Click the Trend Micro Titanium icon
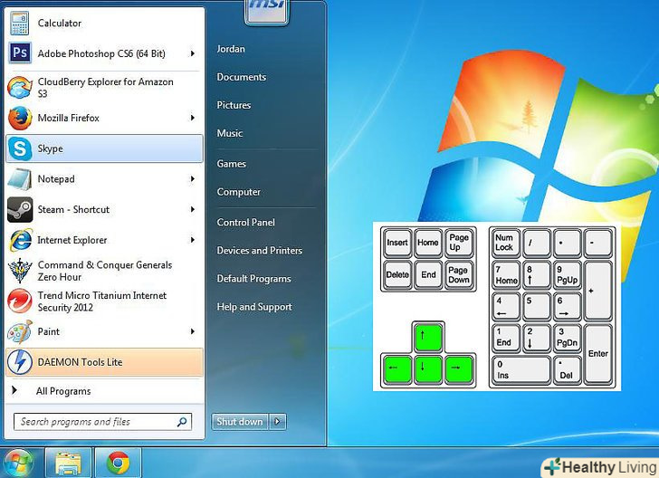This screenshot has width=659, height=478. click(x=19, y=301)
